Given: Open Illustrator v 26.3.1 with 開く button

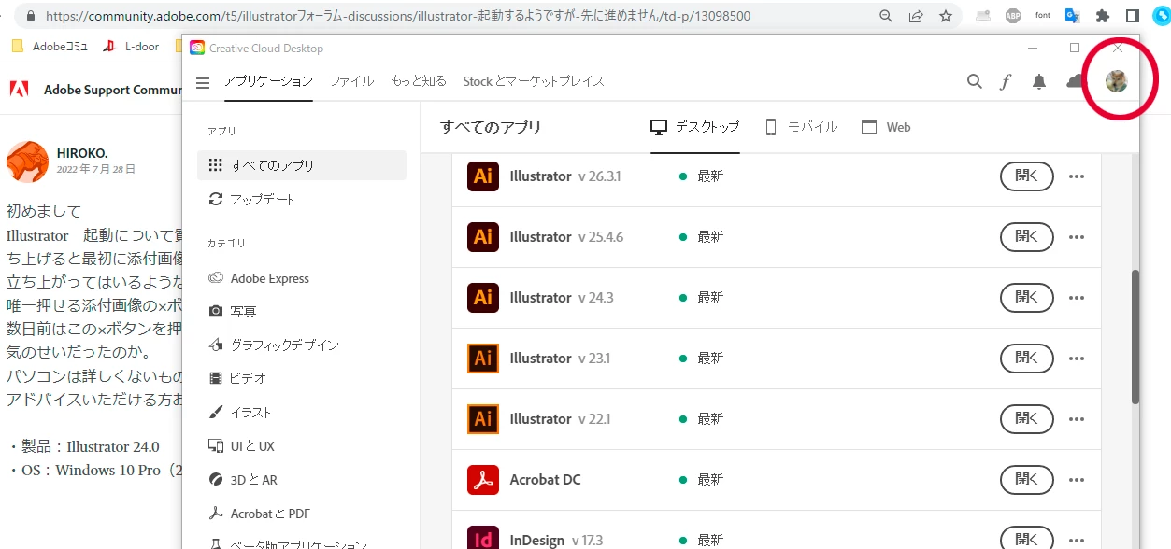Looking at the screenshot, I should tap(1027, 176).
